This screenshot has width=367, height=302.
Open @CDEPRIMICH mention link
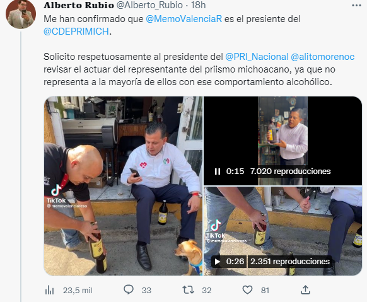pos(76,32)
